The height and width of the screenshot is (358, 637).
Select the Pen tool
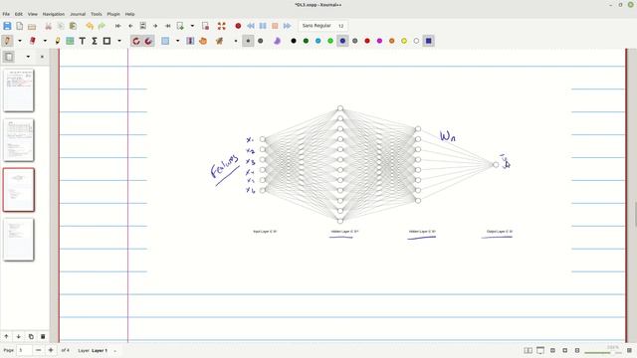(x=7, y=41)
